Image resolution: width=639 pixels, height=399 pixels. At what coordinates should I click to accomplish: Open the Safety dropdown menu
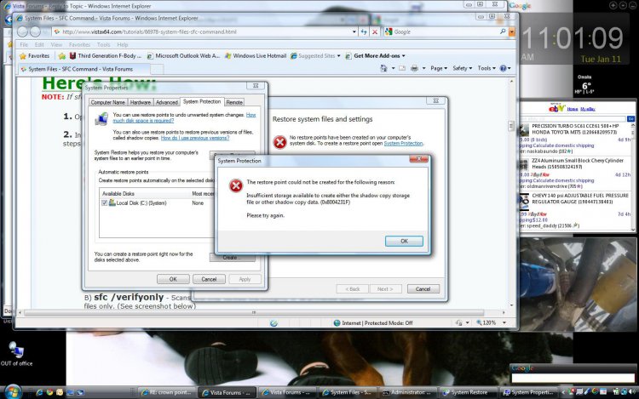point(462,68)
